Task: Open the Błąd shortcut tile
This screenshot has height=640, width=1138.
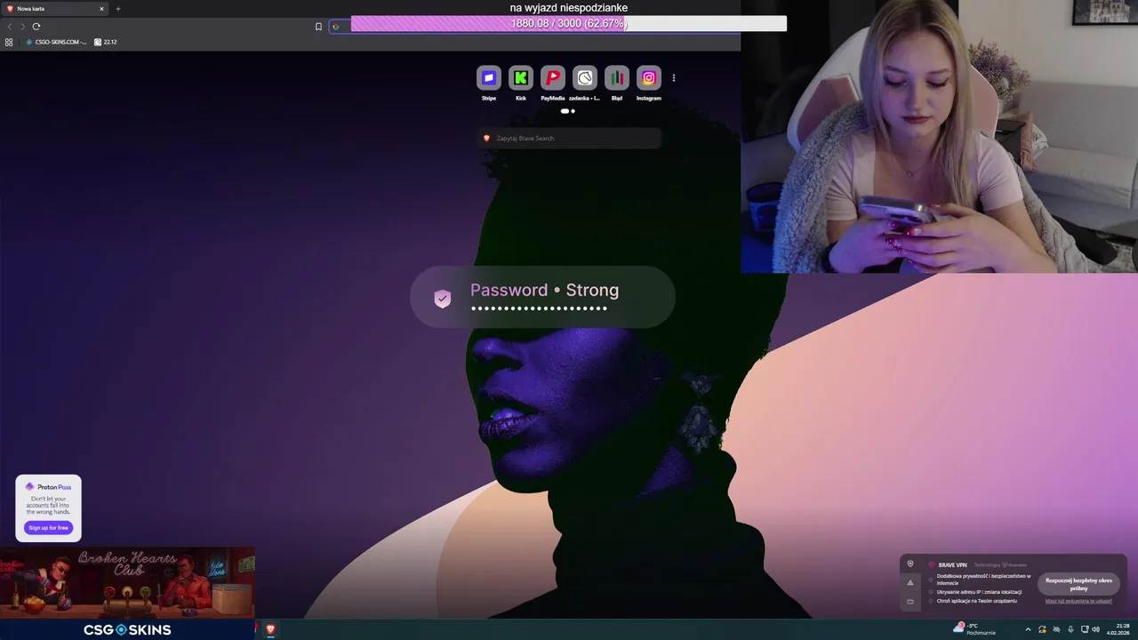Action: pos(616,78)
